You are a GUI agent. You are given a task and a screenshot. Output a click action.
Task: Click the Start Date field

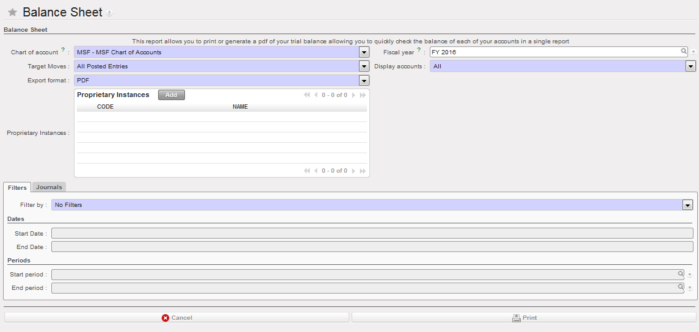tap(372, 234)
